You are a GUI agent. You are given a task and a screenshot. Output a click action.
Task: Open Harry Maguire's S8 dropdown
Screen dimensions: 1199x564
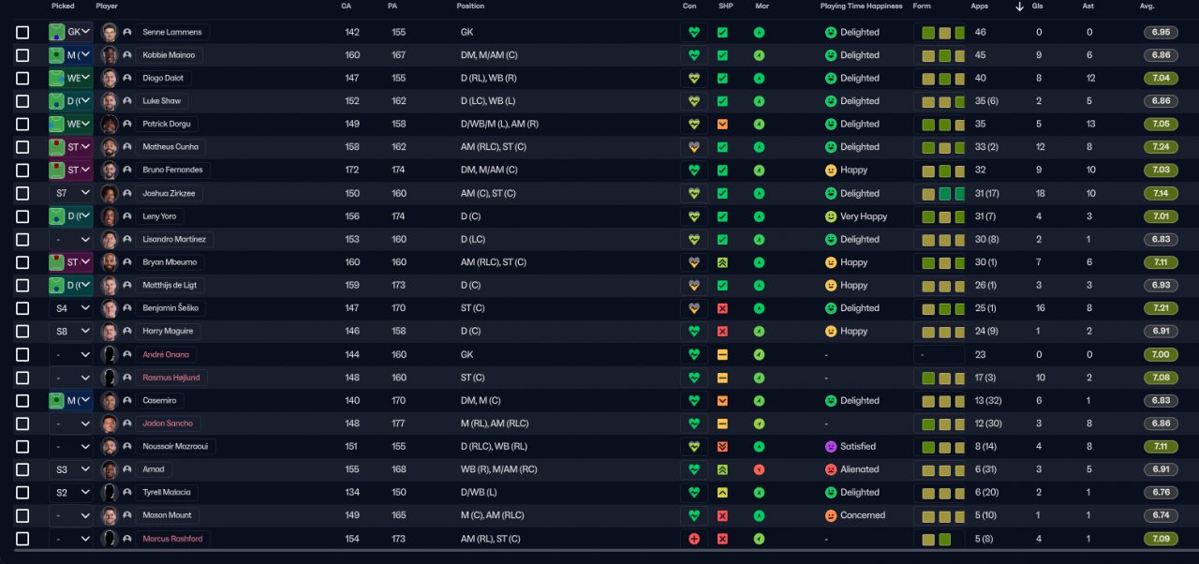coord(71,332)
